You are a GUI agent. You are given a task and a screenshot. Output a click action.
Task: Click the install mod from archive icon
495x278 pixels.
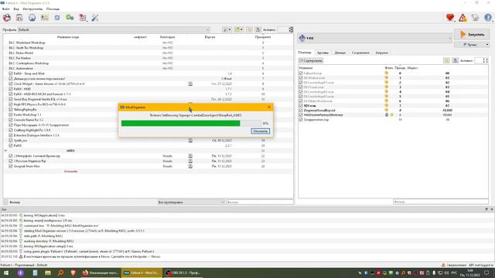click(19, 18)
